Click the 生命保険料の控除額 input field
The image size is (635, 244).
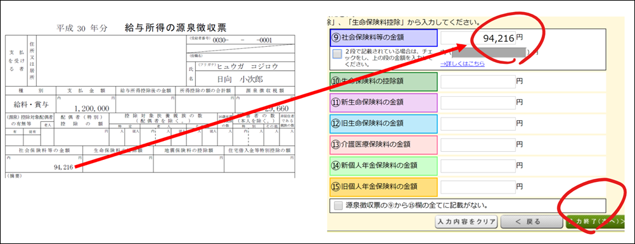(478, 82)
